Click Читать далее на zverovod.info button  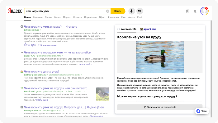click(160, 107)
